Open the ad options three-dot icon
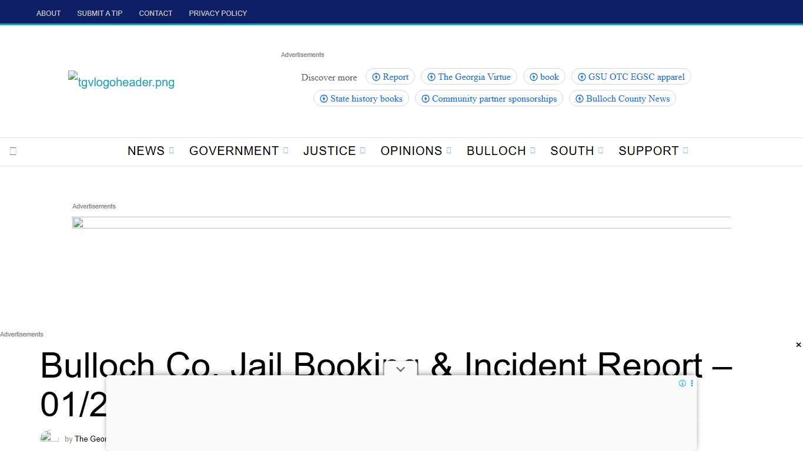This screenshot has width=803, height=451. (692, 383)
